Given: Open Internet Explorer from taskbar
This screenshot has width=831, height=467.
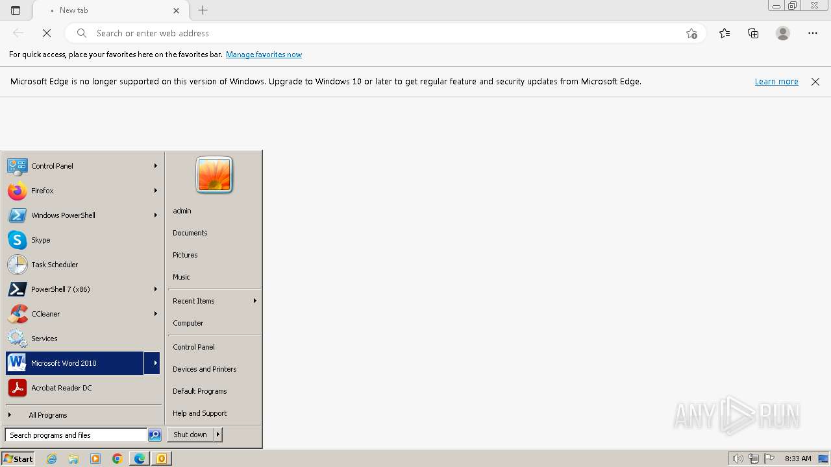Looking at the screenshot, I should (52, 459).
